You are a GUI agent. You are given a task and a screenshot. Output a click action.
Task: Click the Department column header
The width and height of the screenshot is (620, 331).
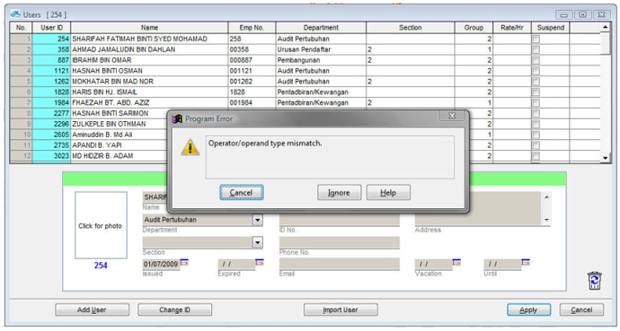(x=321, y=28)
